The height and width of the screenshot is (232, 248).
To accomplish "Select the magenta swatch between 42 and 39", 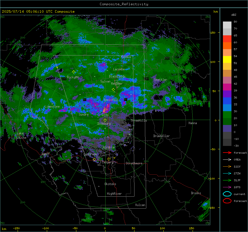I will pyautogui.click(x=227, y=87).
